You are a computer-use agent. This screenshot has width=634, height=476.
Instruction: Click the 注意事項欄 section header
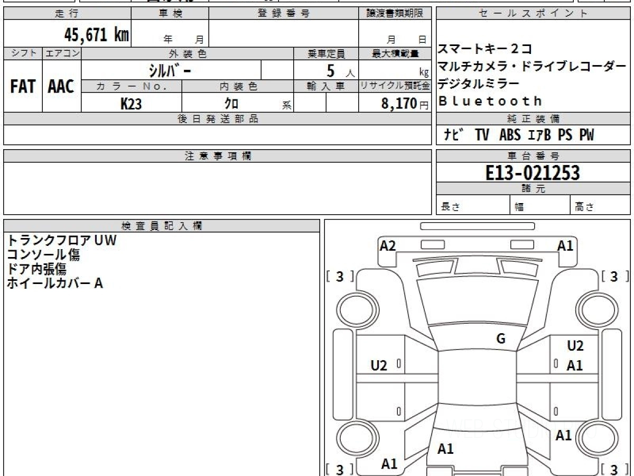click(218, 156)
